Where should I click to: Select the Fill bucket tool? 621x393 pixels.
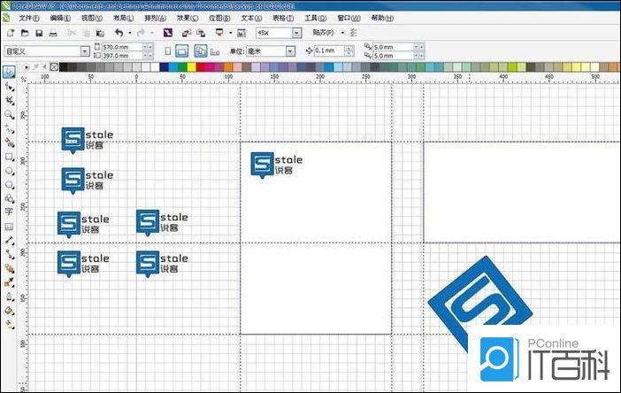point(9,311)
